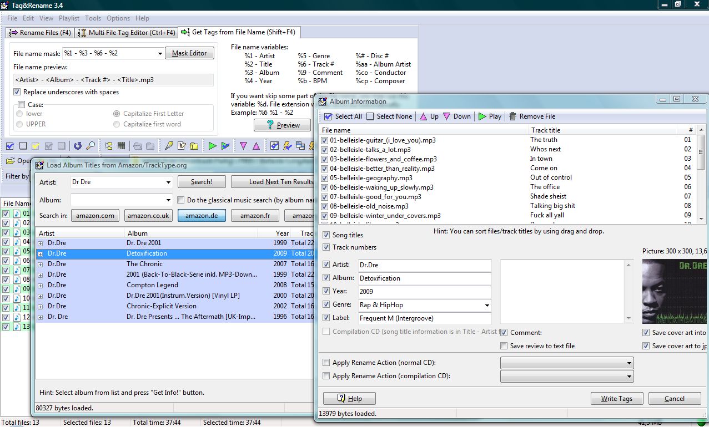Toggle the Track numbers checkbox
Image resolution: width=709 pixels, height=427 pixels.
coord(326,247)
